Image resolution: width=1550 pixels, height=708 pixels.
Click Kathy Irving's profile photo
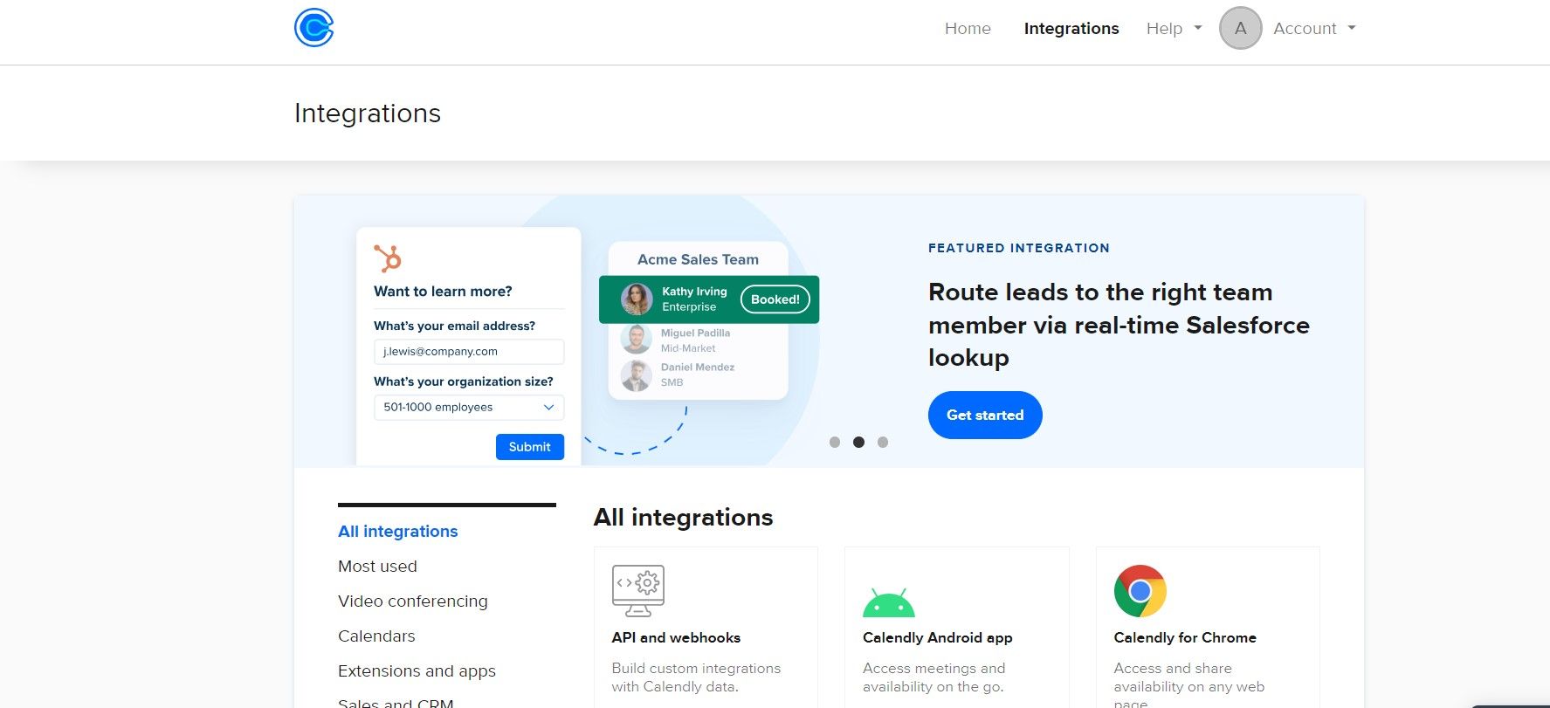point(637,299)
